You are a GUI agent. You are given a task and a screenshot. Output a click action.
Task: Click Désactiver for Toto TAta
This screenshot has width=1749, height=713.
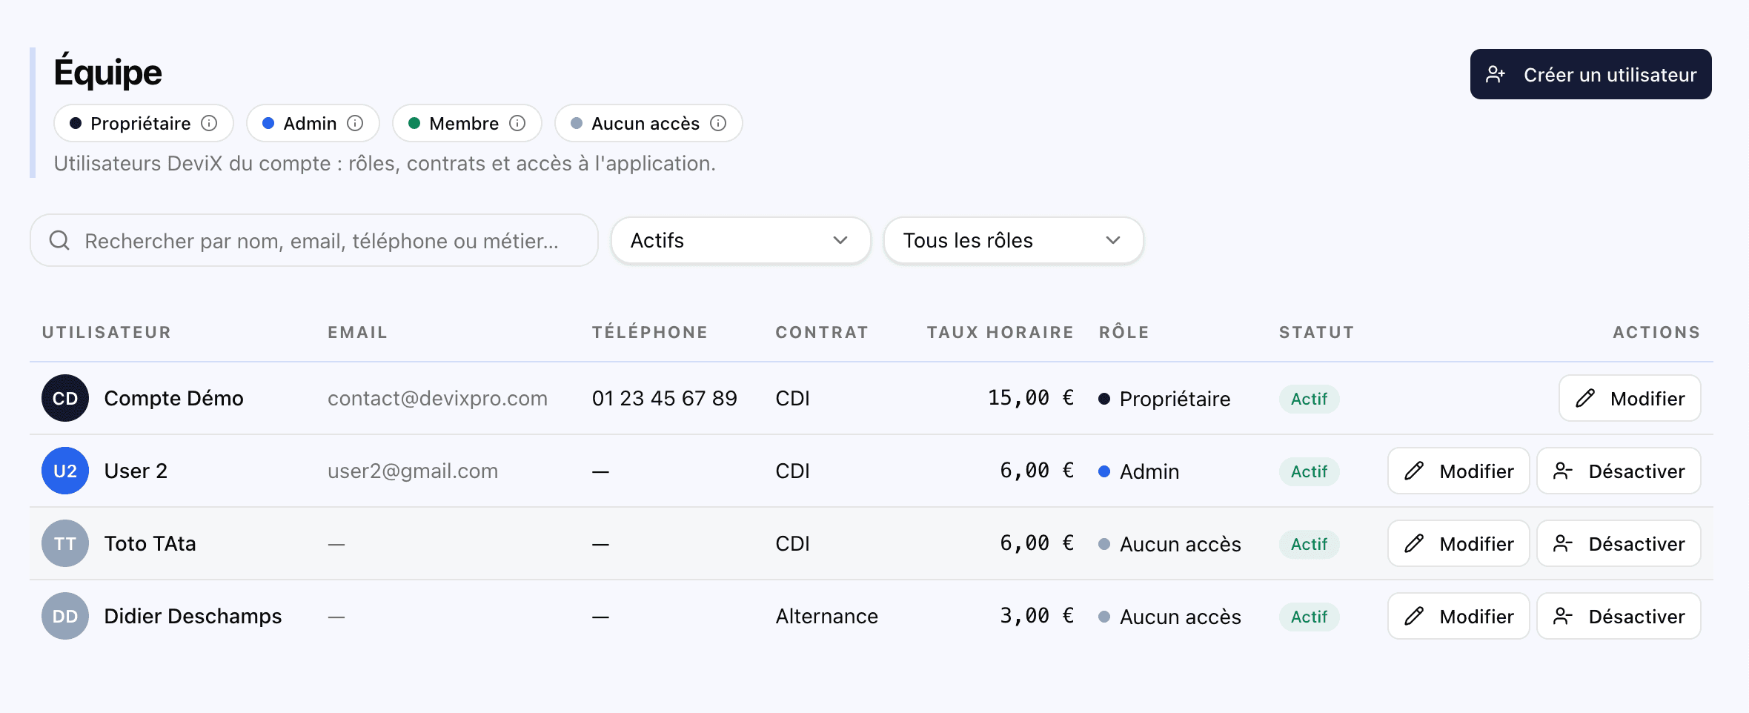(x=1619, y=543)
